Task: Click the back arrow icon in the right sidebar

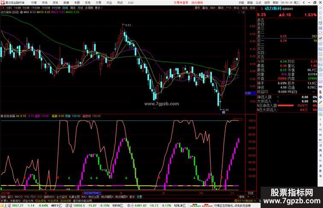Action: pyautogui.click(x=320, y=8)
